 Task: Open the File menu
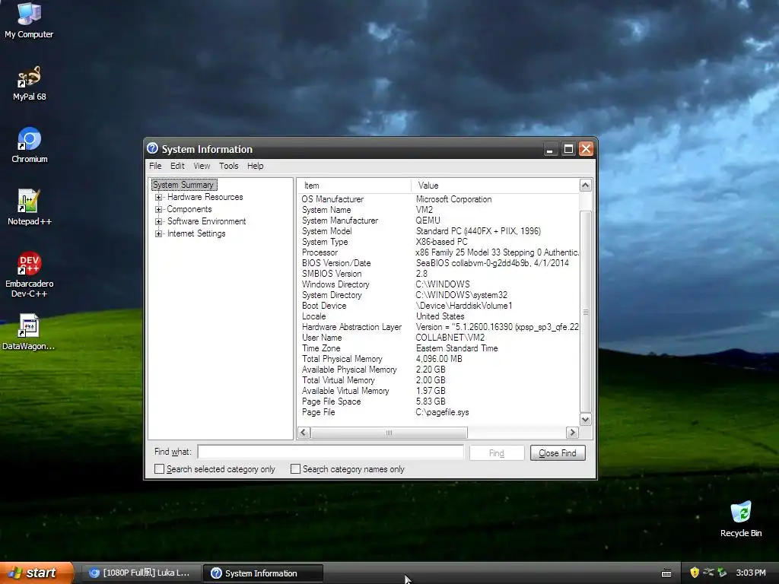tap(155, 166)
